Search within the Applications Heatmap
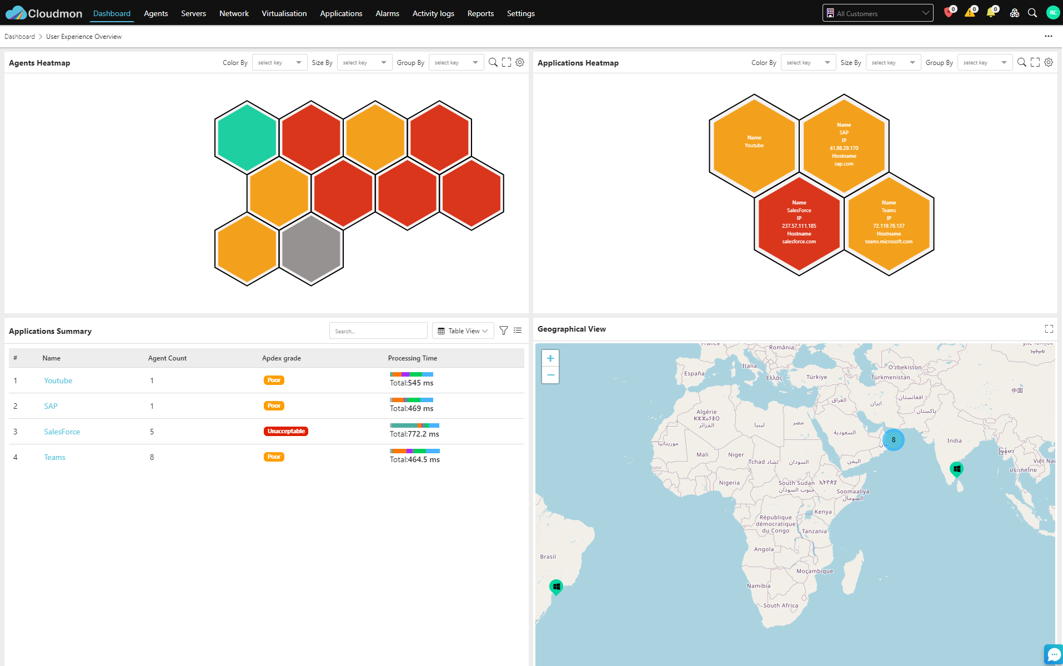The height and width of the screenshot is (666, 1063). pos(1021,62)
